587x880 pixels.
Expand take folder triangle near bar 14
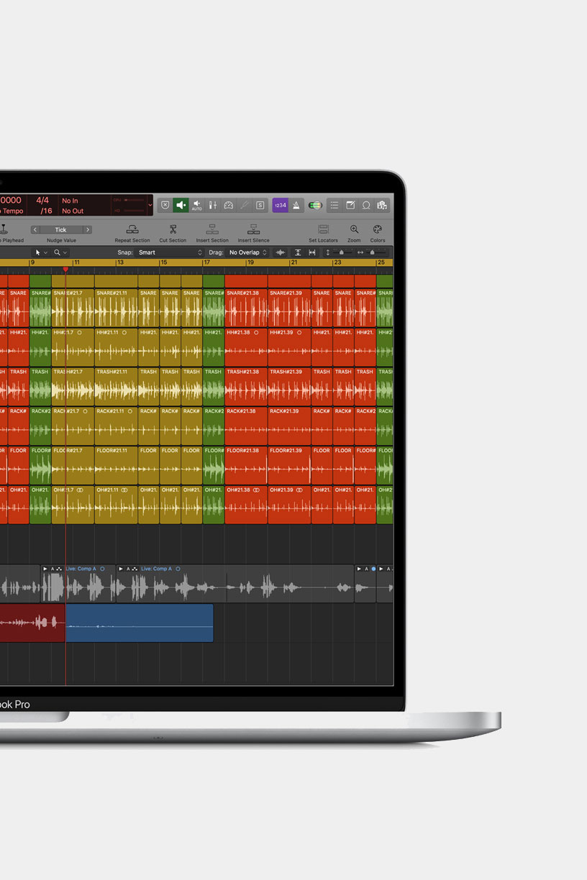point(121,569)
